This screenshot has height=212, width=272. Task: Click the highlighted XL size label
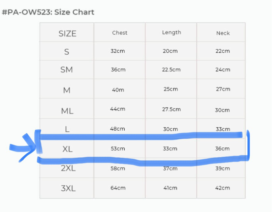pyautogui.click(x=67, y=149)
